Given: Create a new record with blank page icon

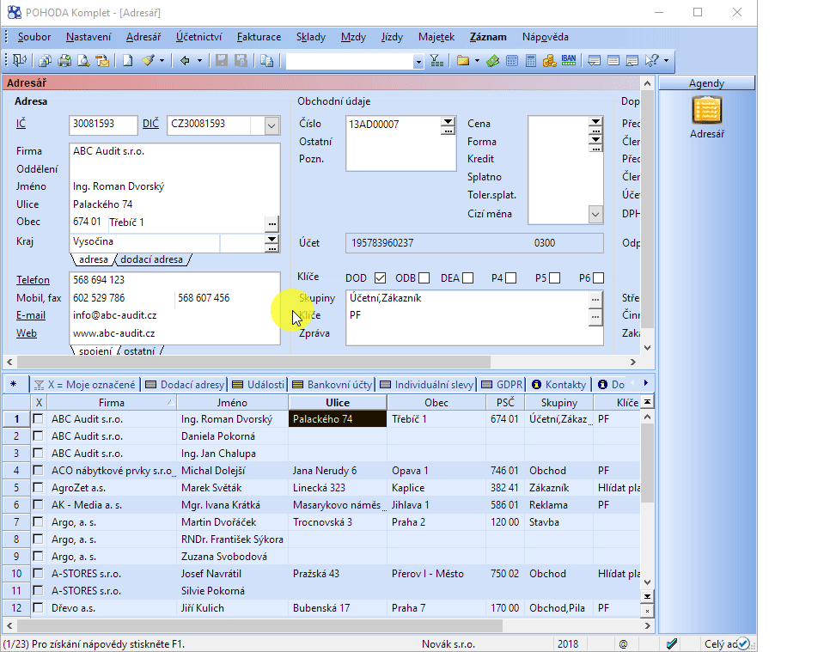Looking at the screenshot, I should click(127, 61).
